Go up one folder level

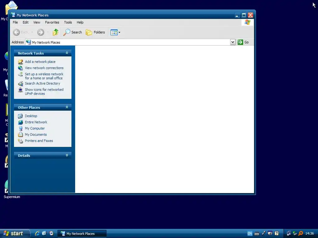(55, 32)
